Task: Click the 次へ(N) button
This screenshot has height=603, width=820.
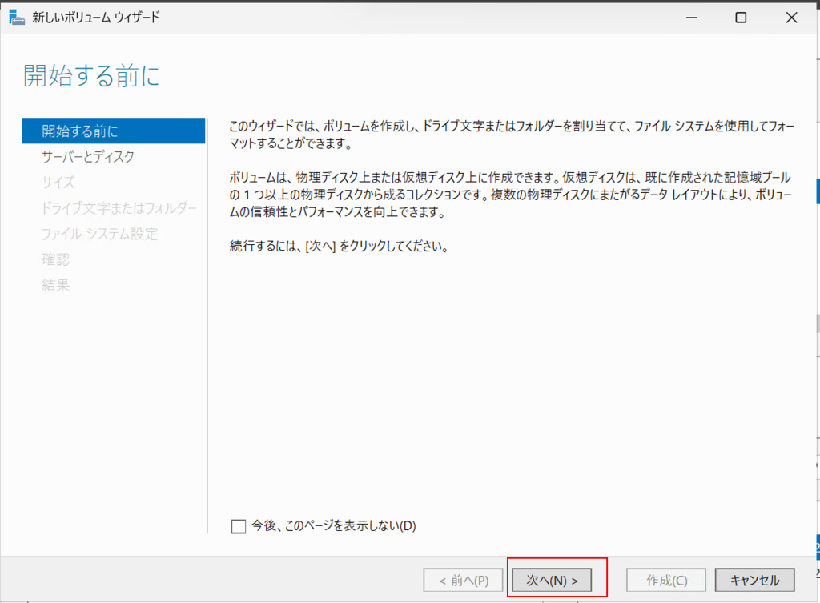Action: point(552,580)
